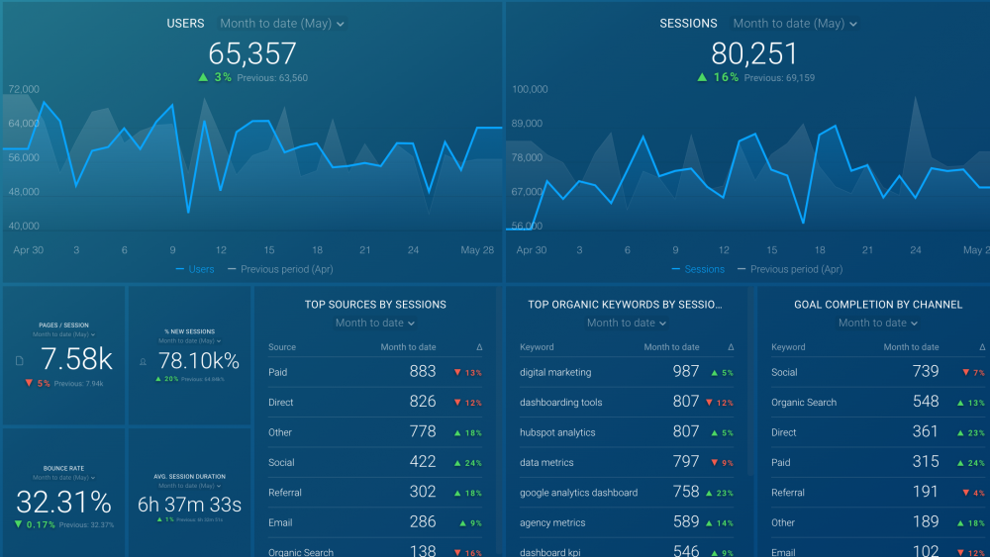Click the page icon in Pages / Session tile
Screen dimensions: 990x557
click(x=20, y=360)
